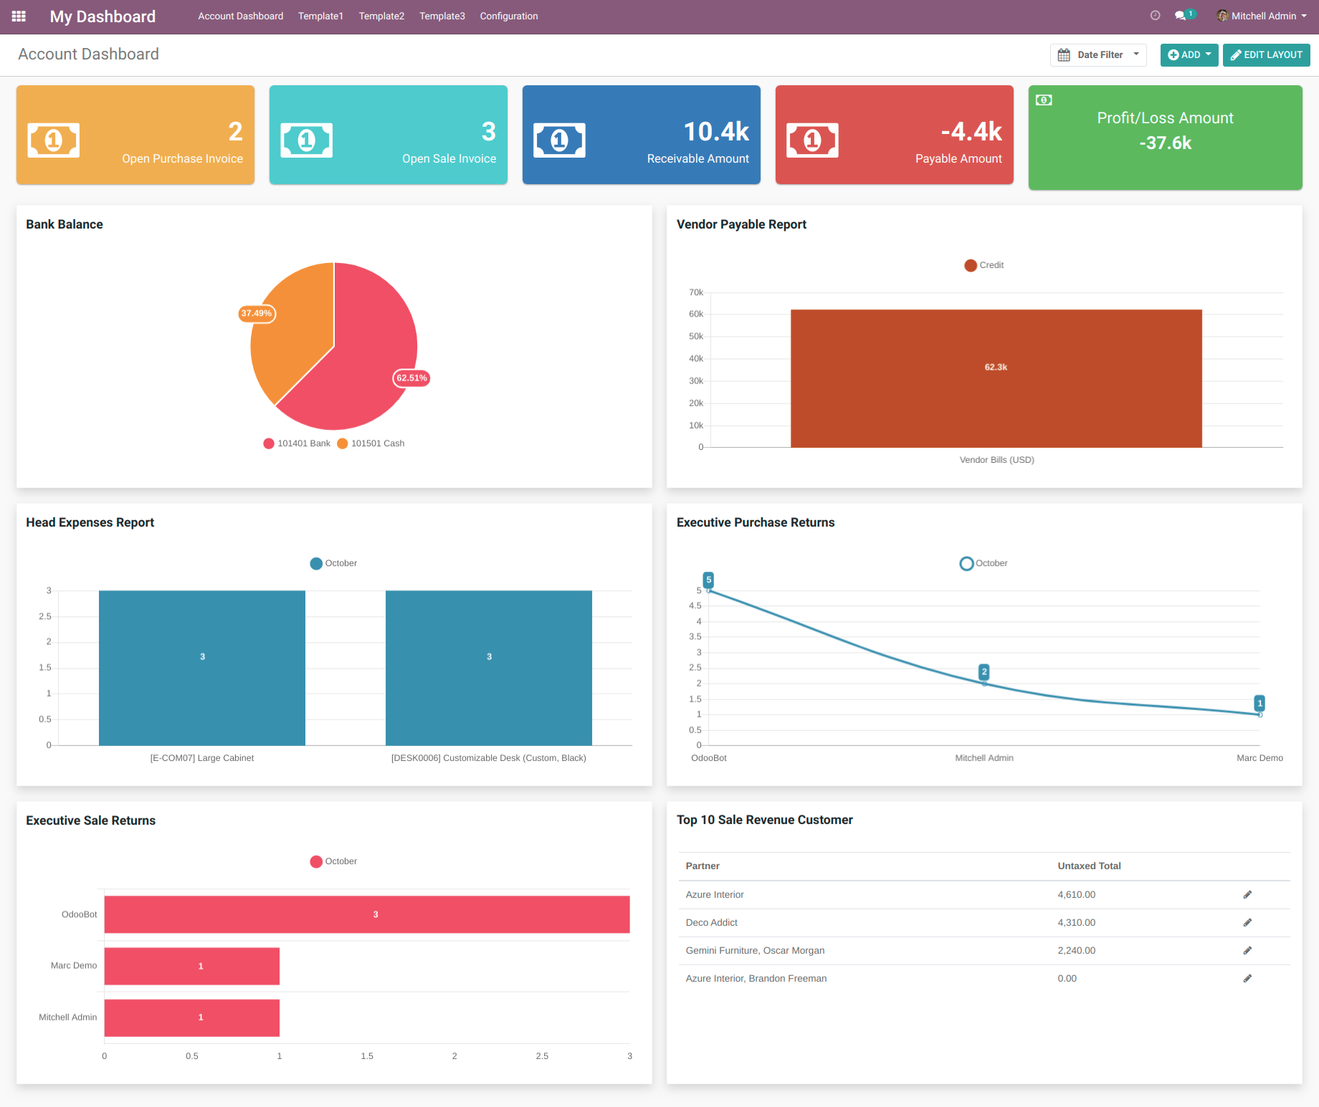
Task: Open the Configuration menu
Action: pos(508,16)
